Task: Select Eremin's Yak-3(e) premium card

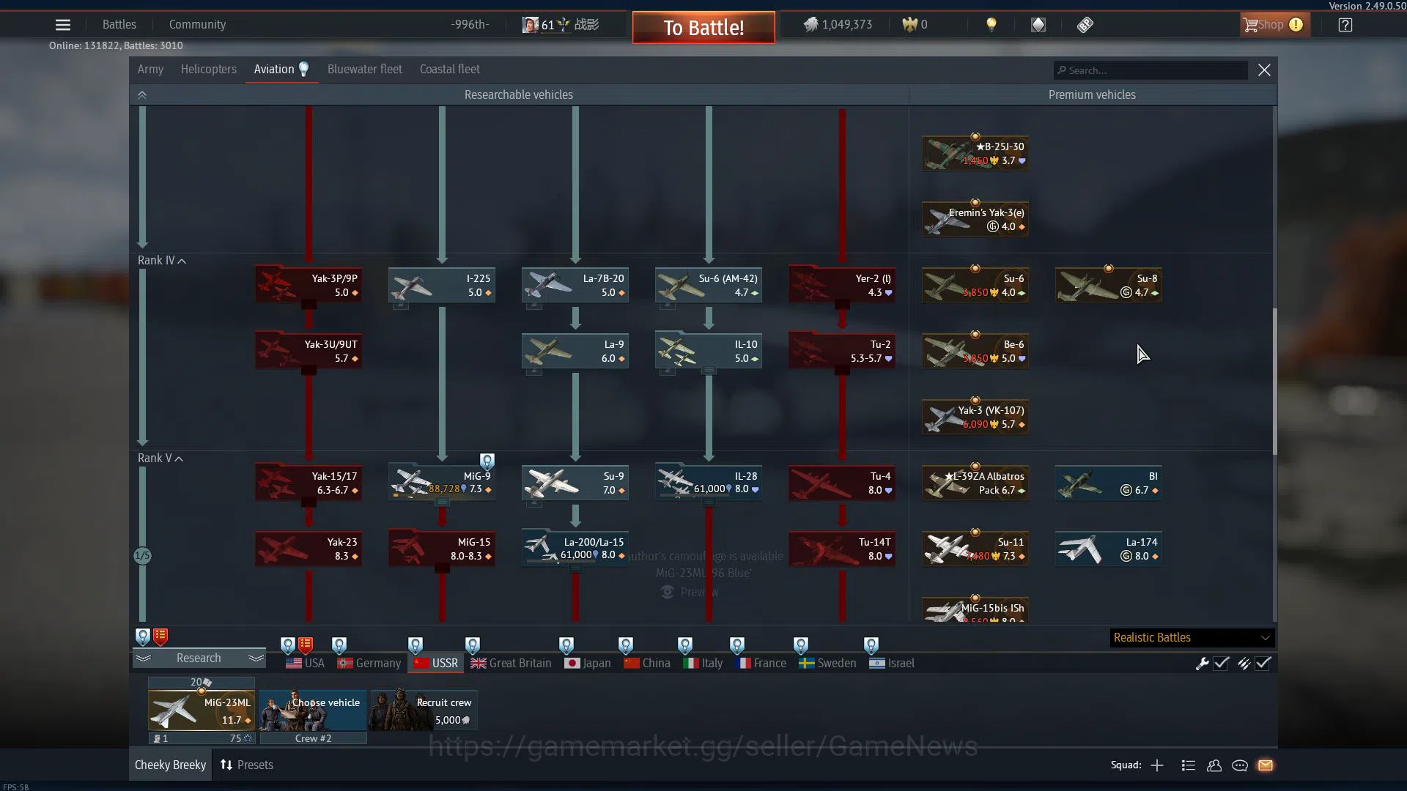Action: coord(975,220)
